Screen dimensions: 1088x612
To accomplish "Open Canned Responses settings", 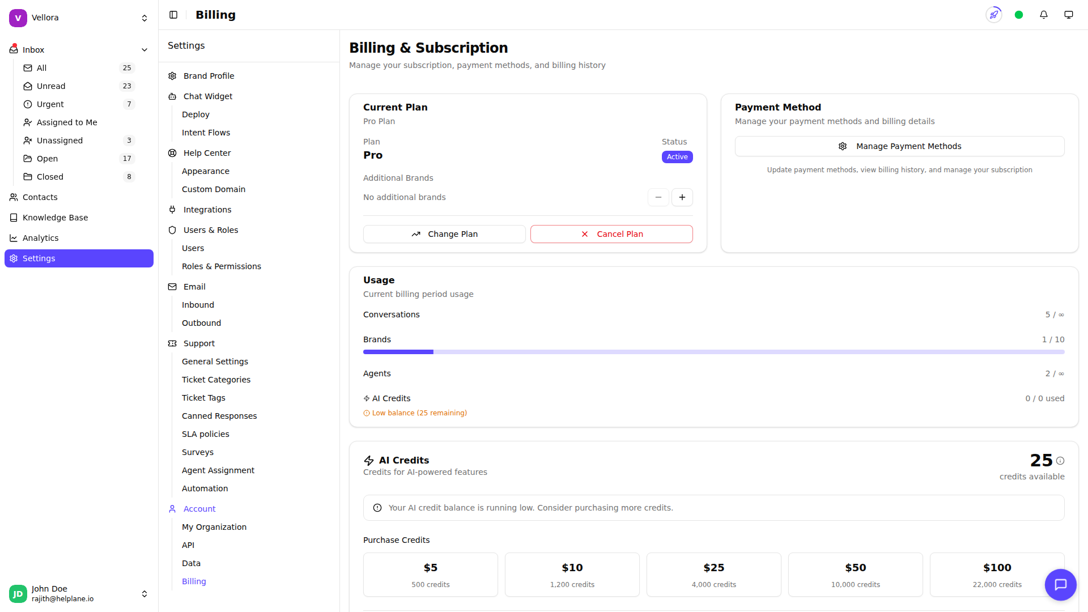I will [x=219, y=416].
